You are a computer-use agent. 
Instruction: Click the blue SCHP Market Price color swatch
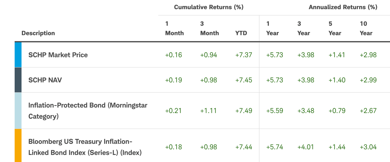tap(18, 55)
